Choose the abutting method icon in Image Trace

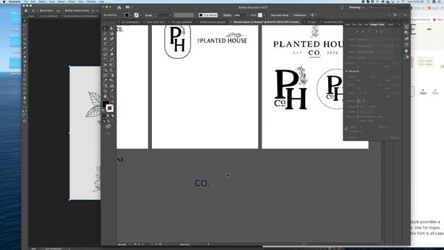[359, 101]
